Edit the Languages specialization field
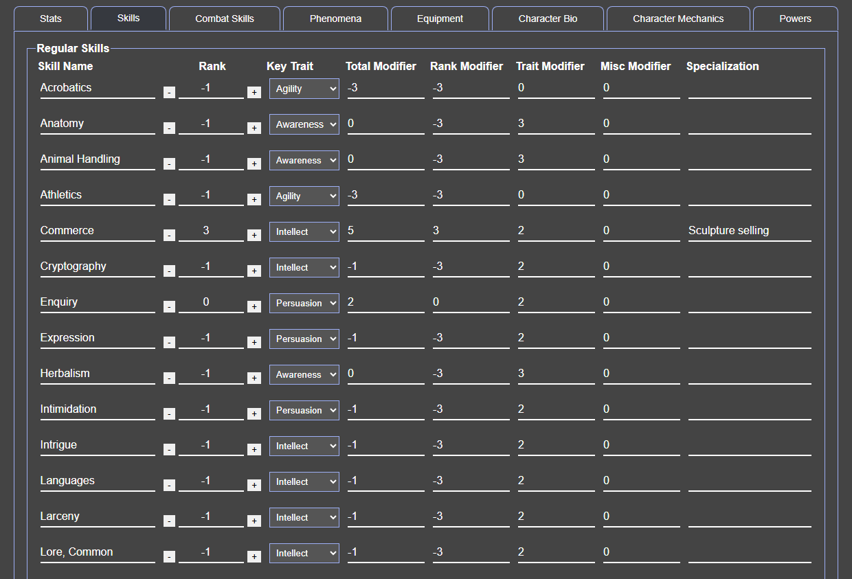This screenshot has height=579, width=852. (750, 481)
